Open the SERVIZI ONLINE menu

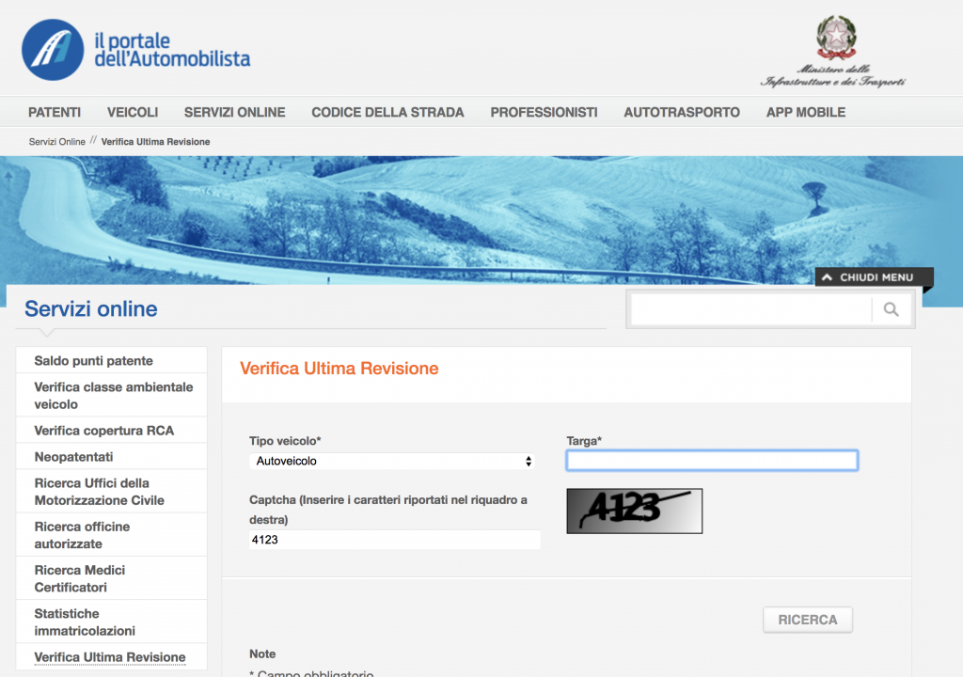[234, 113]
